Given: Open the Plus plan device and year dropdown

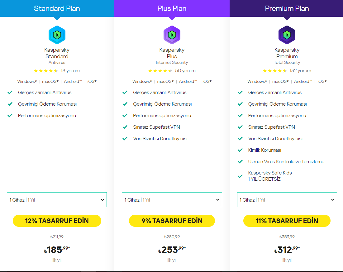Looking at the screenshot, I should pyautogui.click(x=172, y=200).
